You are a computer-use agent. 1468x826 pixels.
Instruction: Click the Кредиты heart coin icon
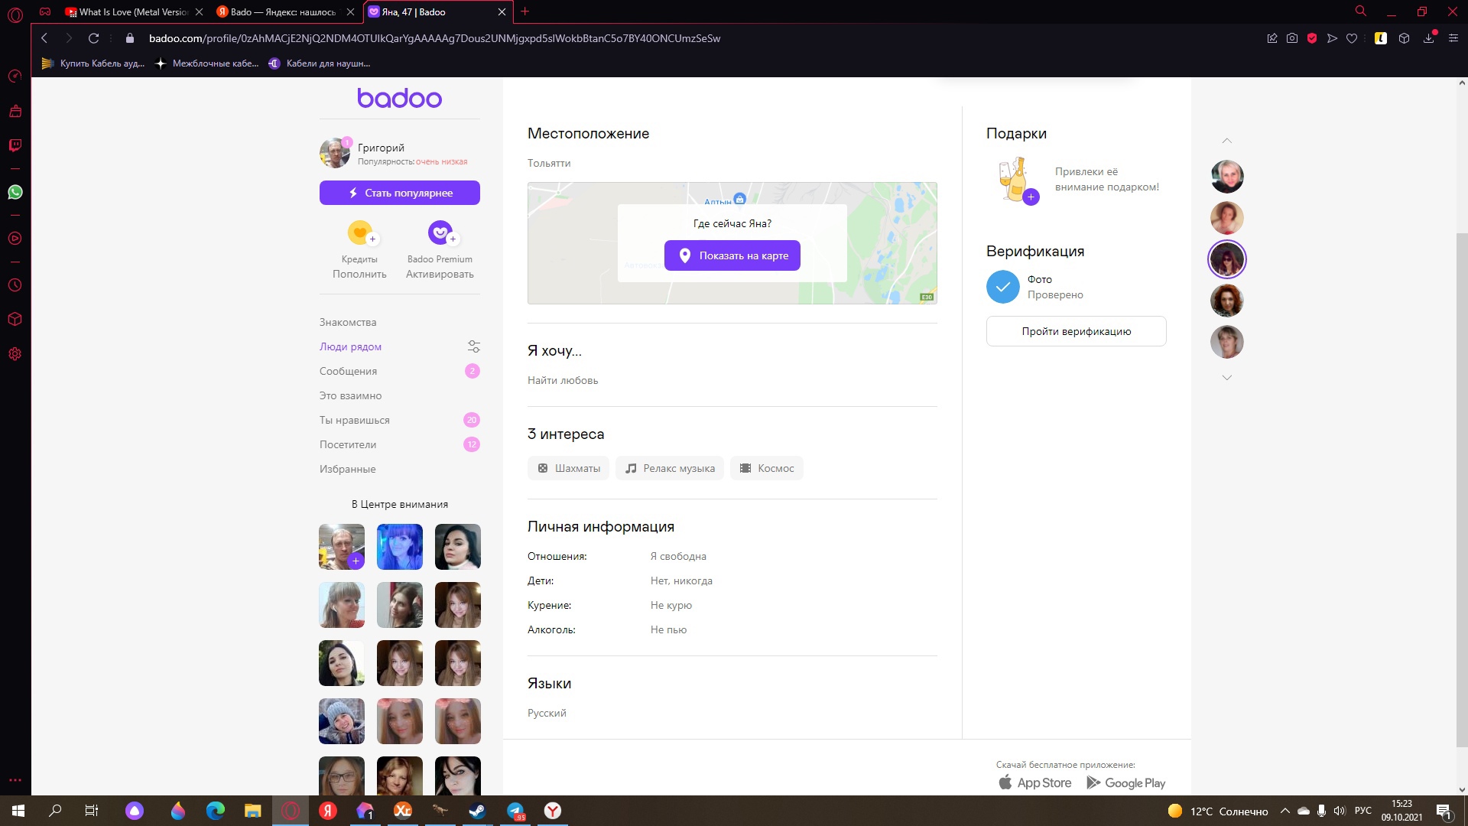click(359, 232)
